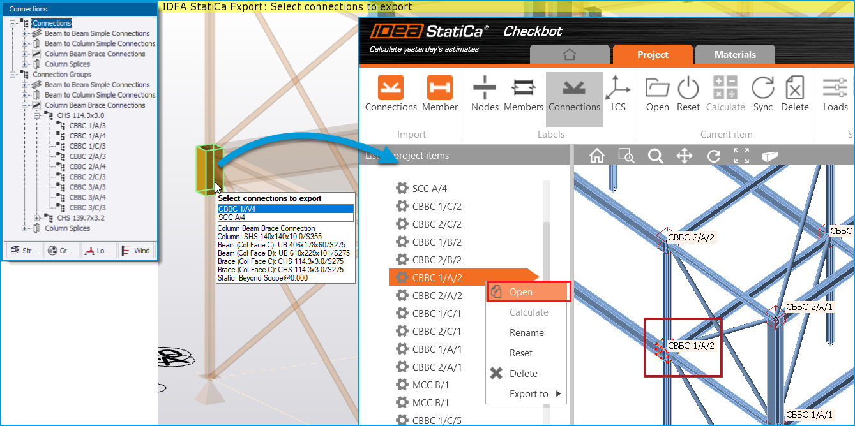This screenshot has height=426, width=855.
Task: Select the Pan arrows icon in the view toolbar
Action: click(x=685, y=156)
